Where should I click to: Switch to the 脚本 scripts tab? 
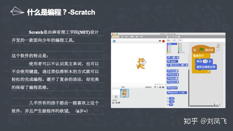click(169, 40)
